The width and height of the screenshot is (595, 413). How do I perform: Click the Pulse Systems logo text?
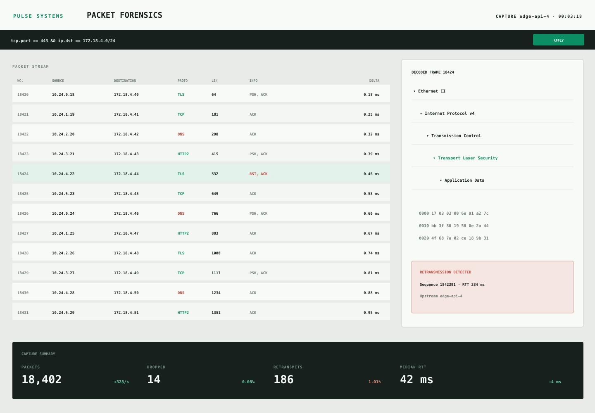(x=38, y=16)
